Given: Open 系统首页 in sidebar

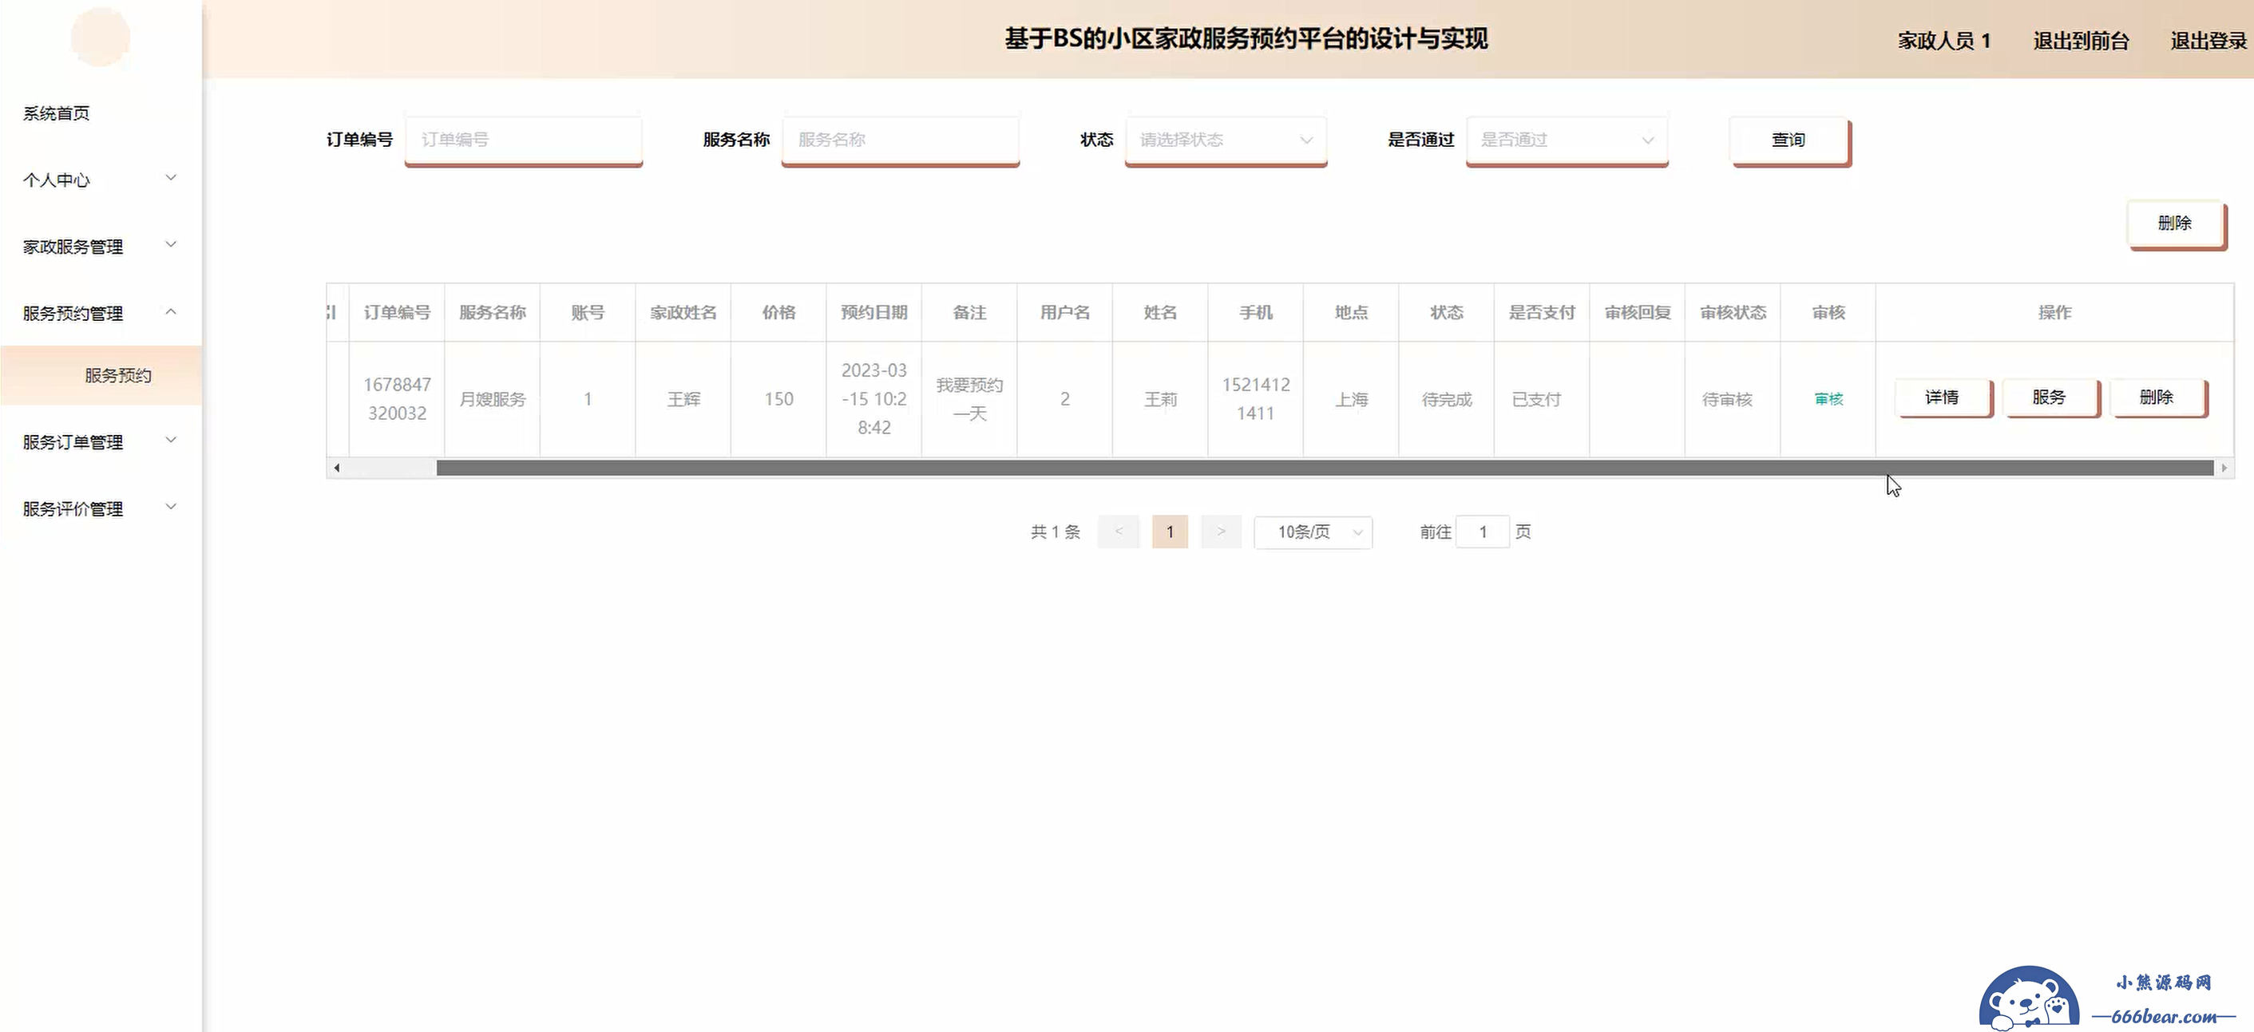Looking at the screenshot, I should coord(57,113).
